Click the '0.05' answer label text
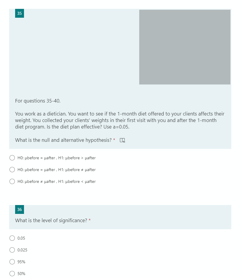Screen dimensions: 242x278 coord(21,238)
